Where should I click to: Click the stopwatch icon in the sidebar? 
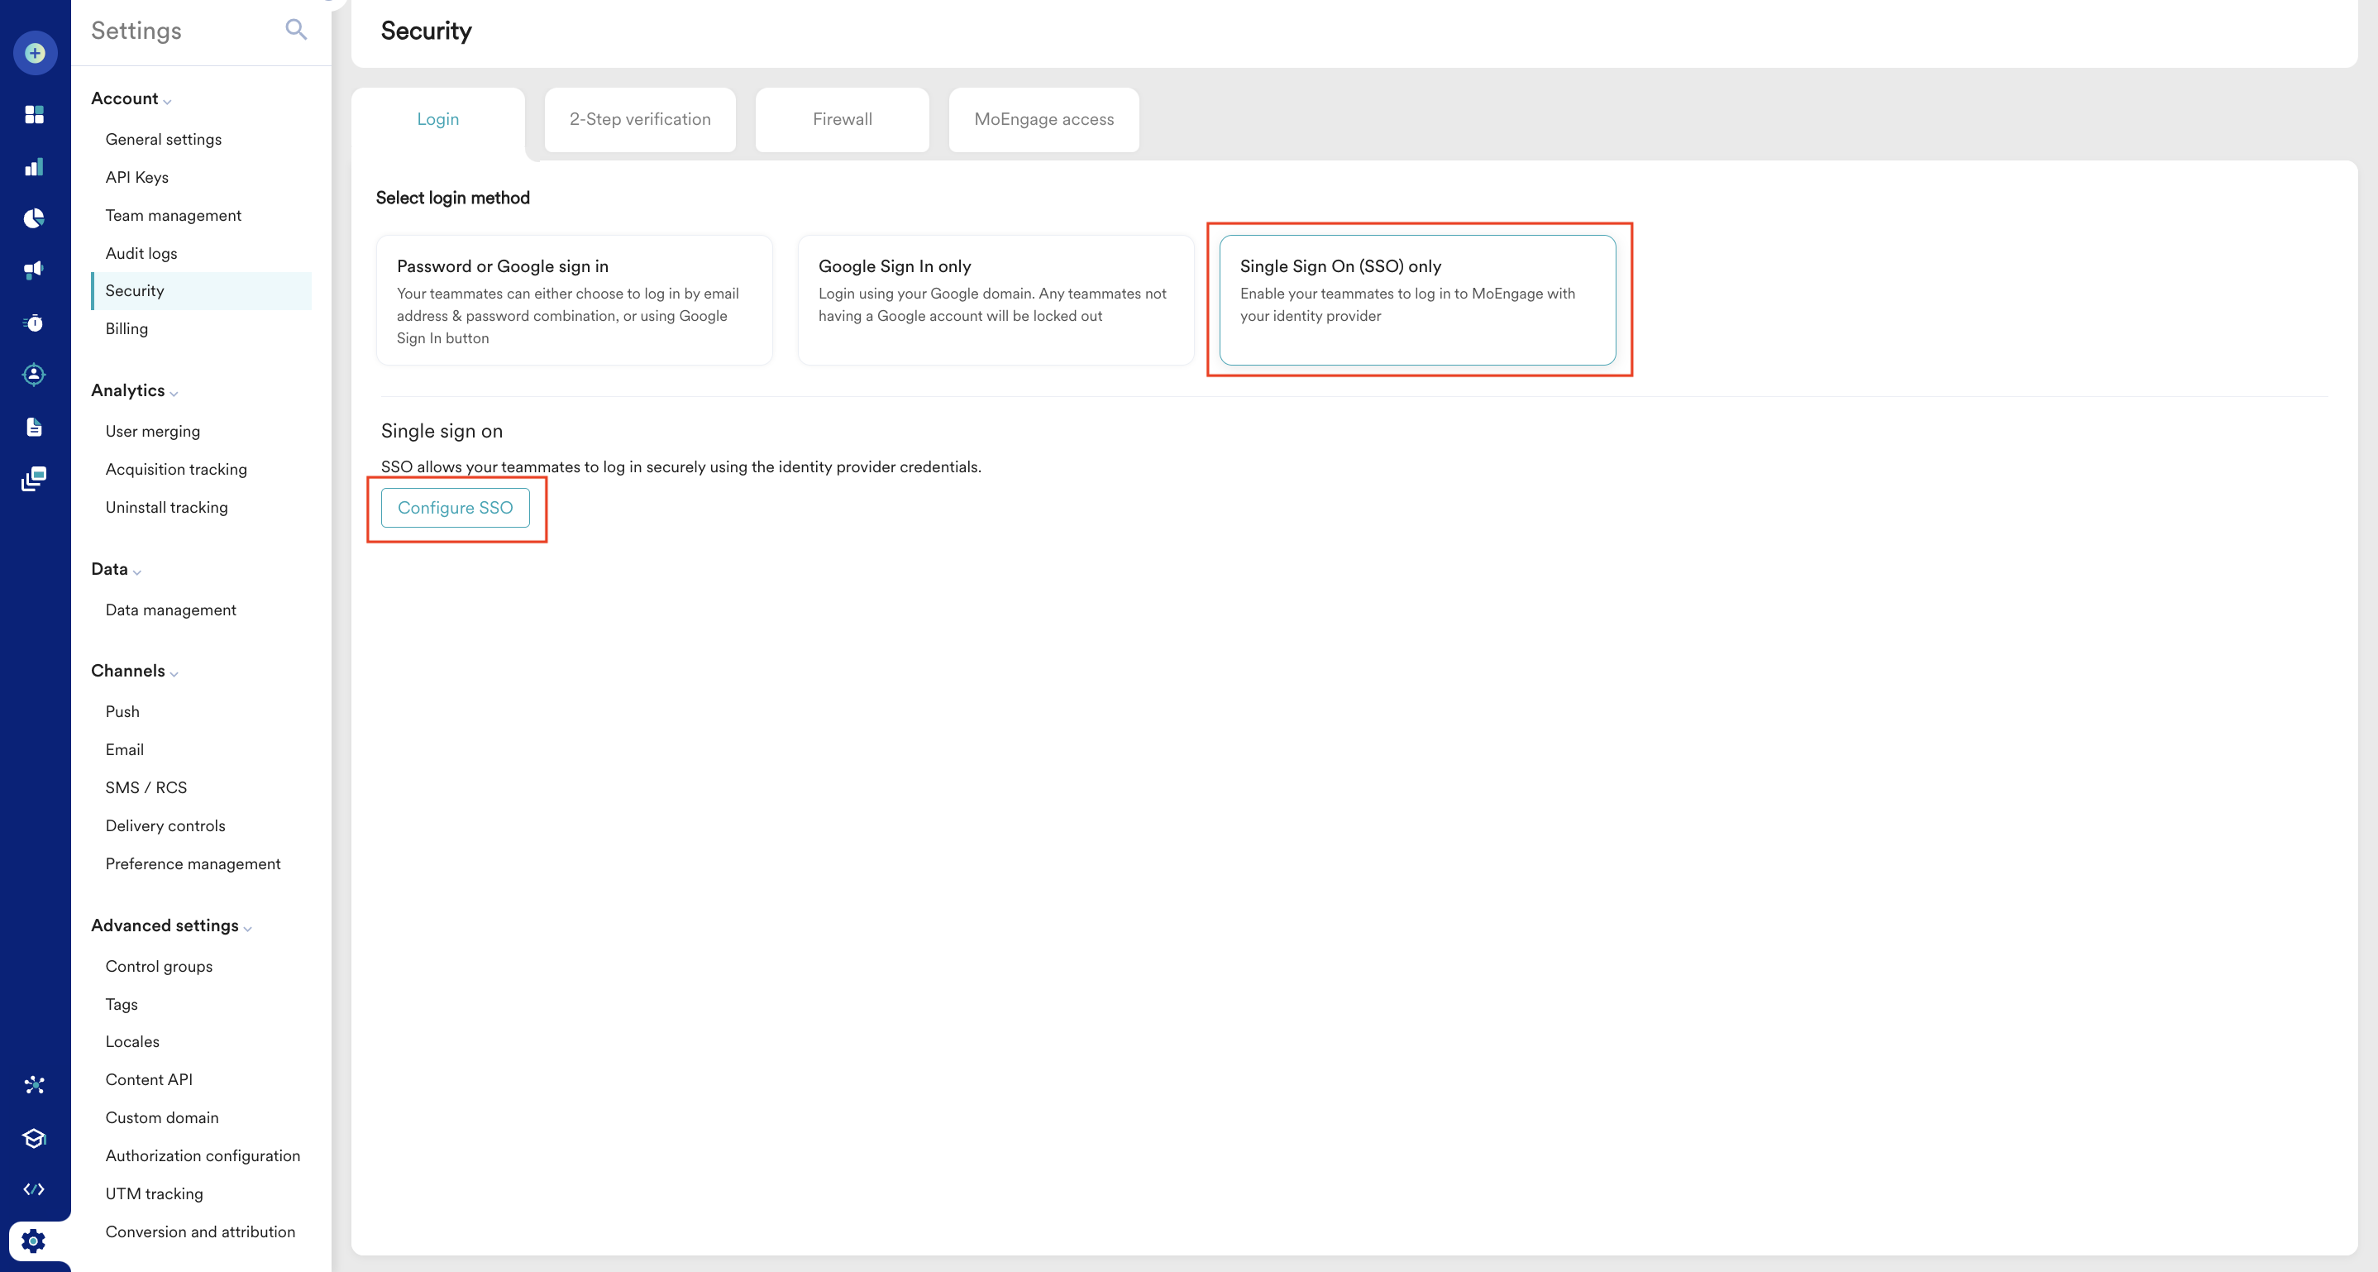point(34,323)
